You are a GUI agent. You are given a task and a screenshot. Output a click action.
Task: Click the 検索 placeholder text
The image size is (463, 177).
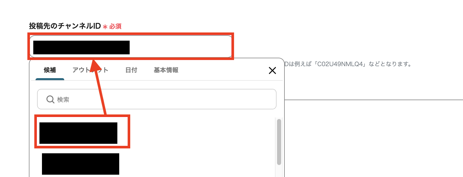(63, 100)
